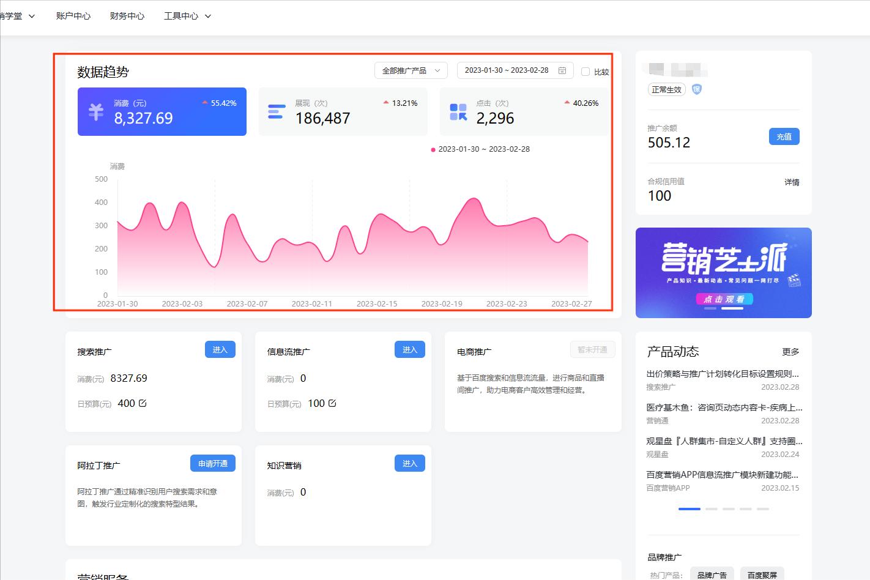The width and height of the screenshot is (870, 580).
Task: Click 申请开通 on the 阿拉丁推广 card
Action: [x=212, y=463]
